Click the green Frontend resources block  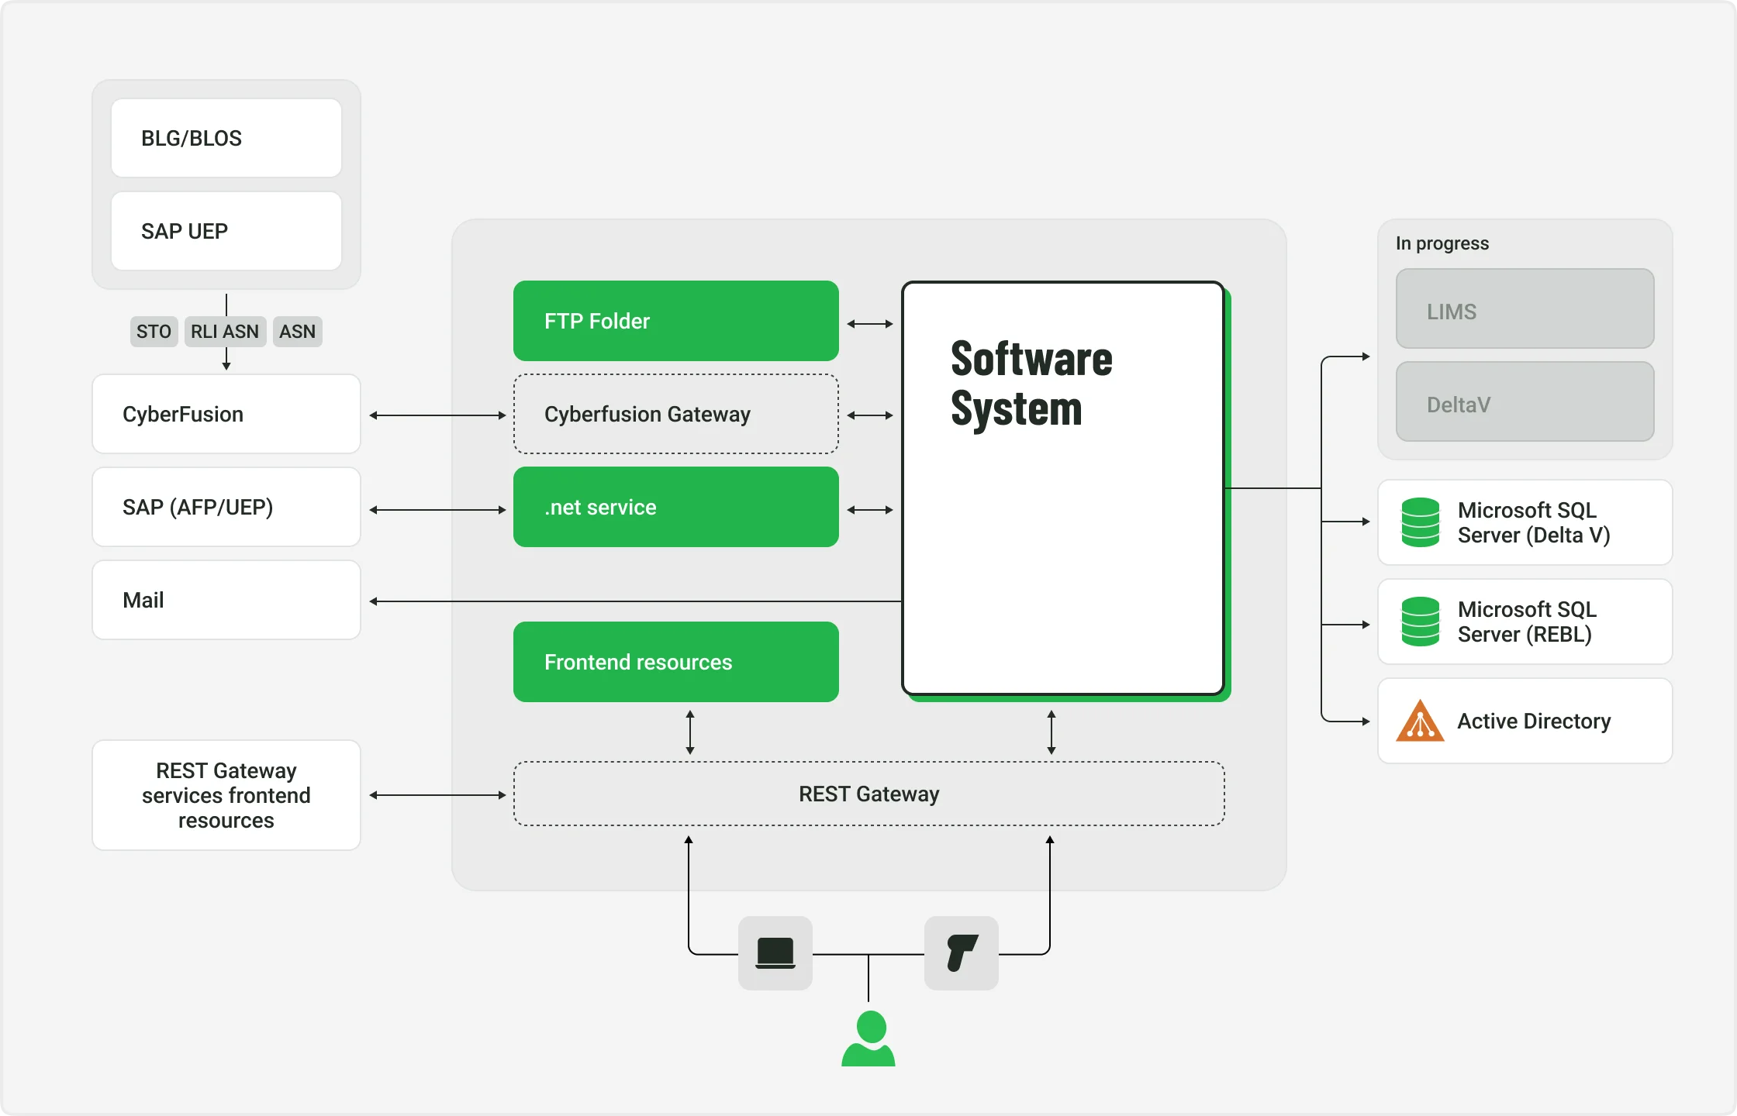point(676,662)
